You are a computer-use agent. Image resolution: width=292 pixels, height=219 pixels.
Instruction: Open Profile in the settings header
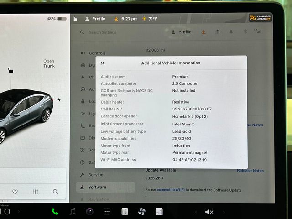pyautogui.click(x=181, y=32)
